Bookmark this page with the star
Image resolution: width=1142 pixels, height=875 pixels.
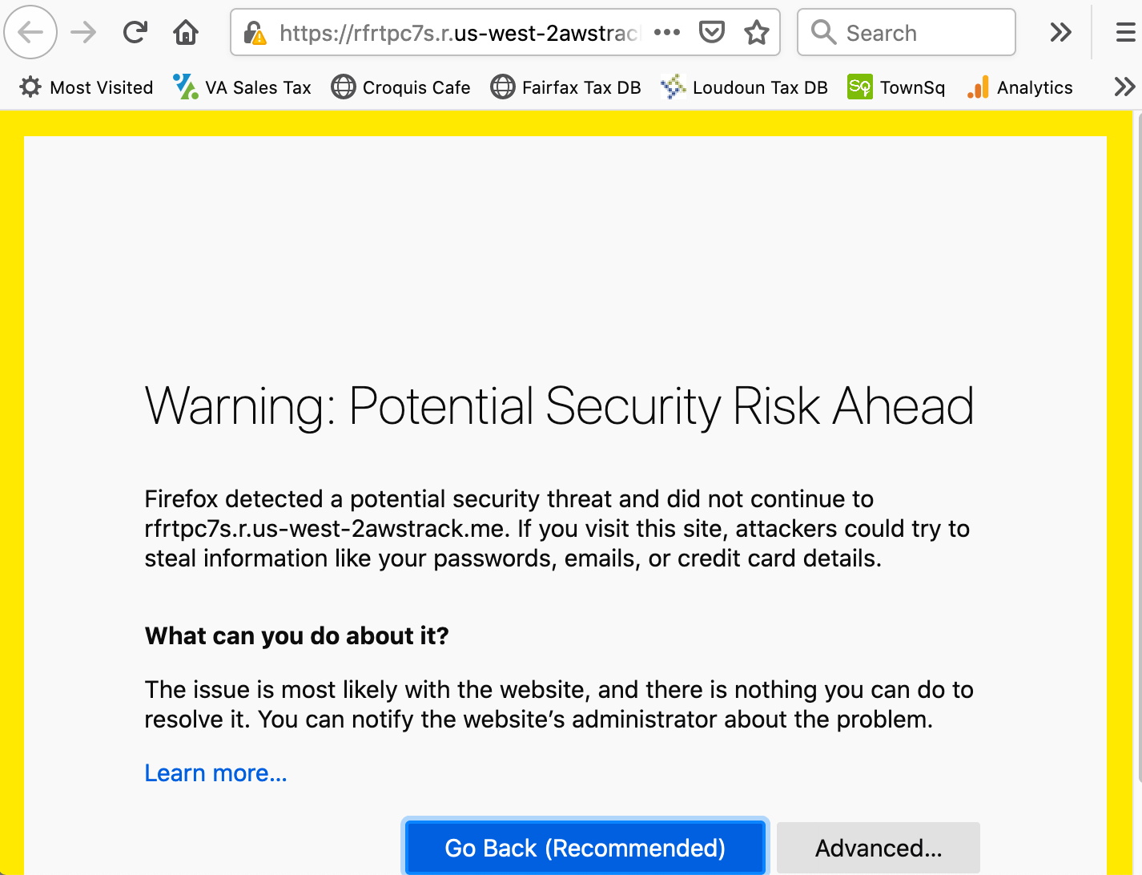[754, 32]
